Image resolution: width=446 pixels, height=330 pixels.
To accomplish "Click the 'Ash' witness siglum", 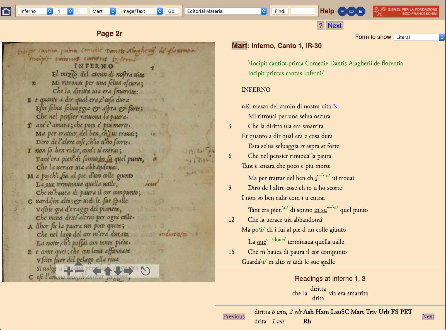I will tap(308, 312).
